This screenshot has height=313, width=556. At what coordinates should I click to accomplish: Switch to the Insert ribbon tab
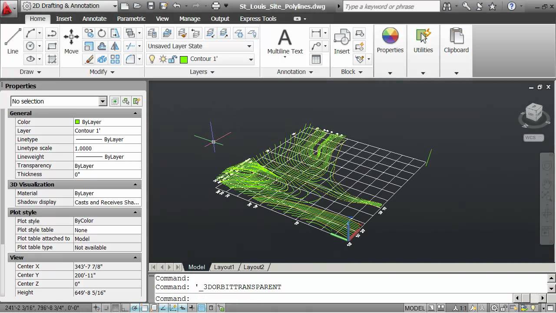(x=64, y=19)
